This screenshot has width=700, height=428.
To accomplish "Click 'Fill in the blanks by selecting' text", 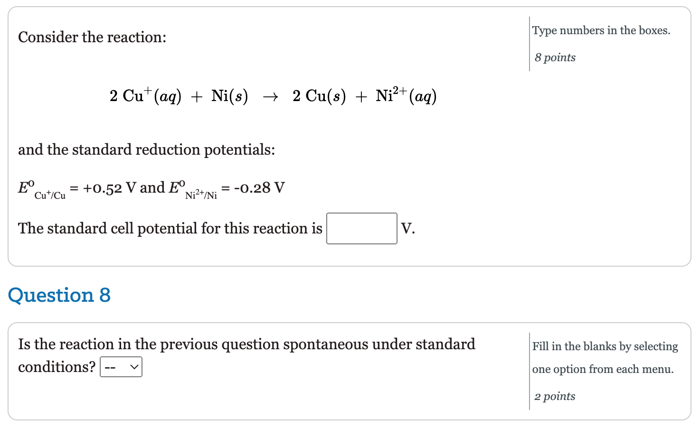I will click(x=605, y=346).
